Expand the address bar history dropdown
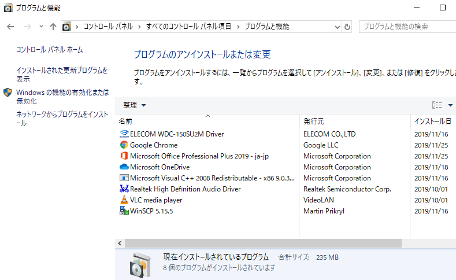This screenshot has width=456, height=280. 338,27
